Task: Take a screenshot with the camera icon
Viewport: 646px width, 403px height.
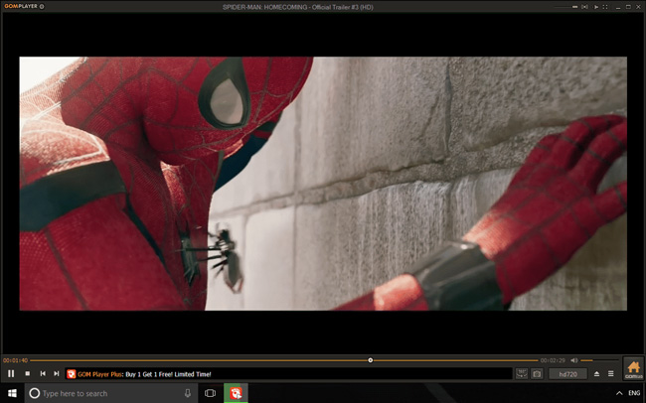Action: pos(537,374)
